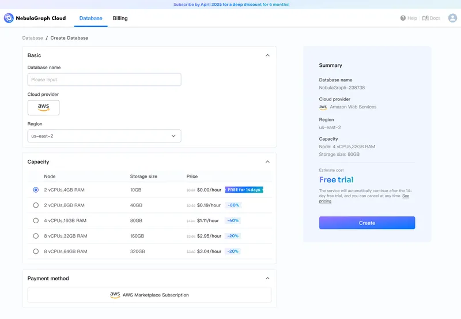This screenshot has width=461, height=319.
Task: Select the 2 vCPUs,4GB RAM node option
Action: pyautogui.click(x=36, y=189)
